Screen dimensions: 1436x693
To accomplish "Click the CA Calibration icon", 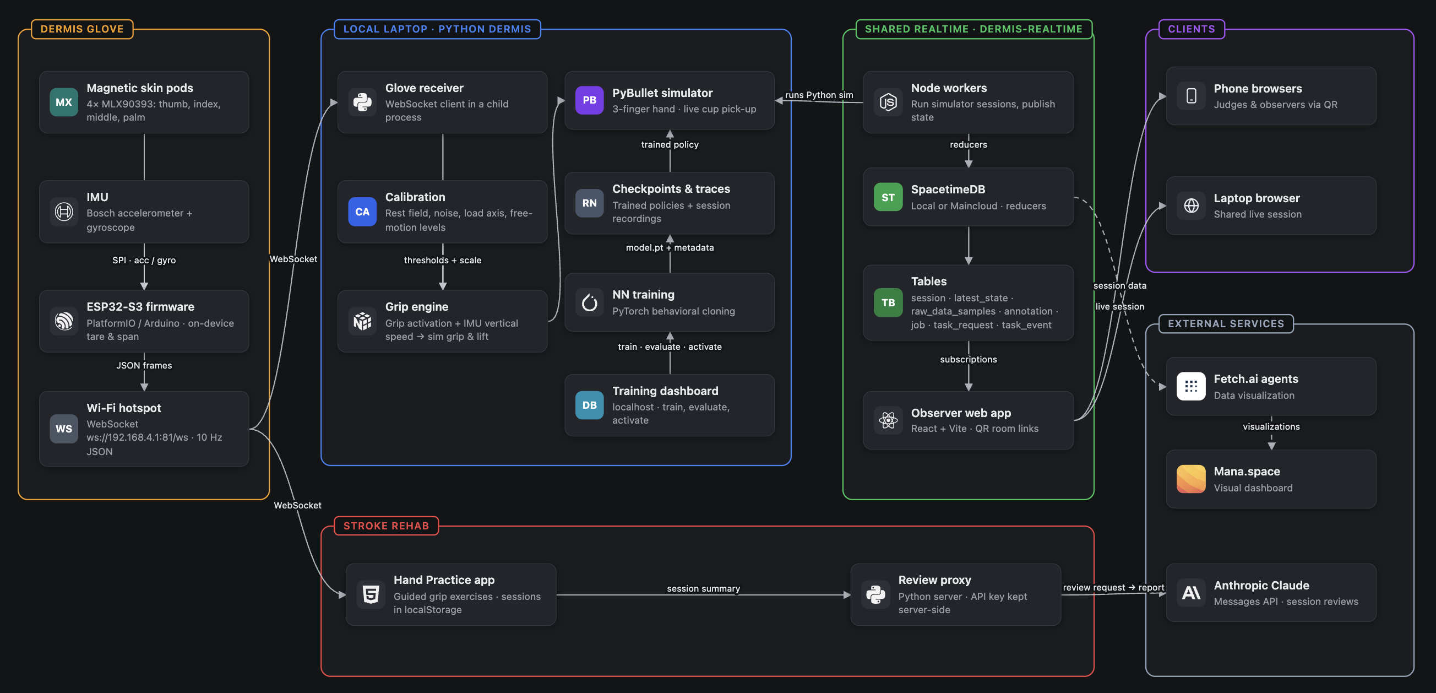I will [362, 212].
